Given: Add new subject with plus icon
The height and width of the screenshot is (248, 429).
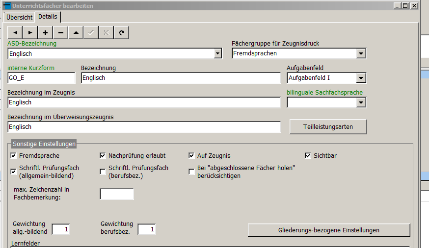Looking at the screenshot, I should 46,32.
